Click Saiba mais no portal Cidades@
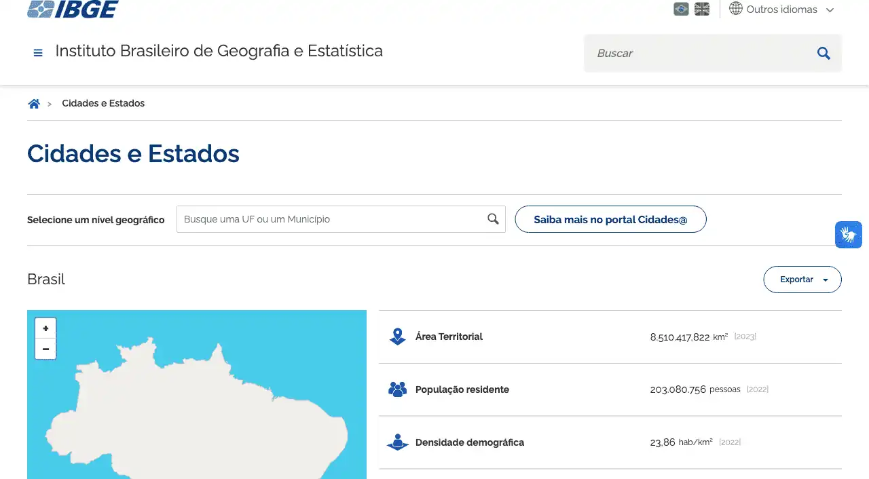 point(610,219)
